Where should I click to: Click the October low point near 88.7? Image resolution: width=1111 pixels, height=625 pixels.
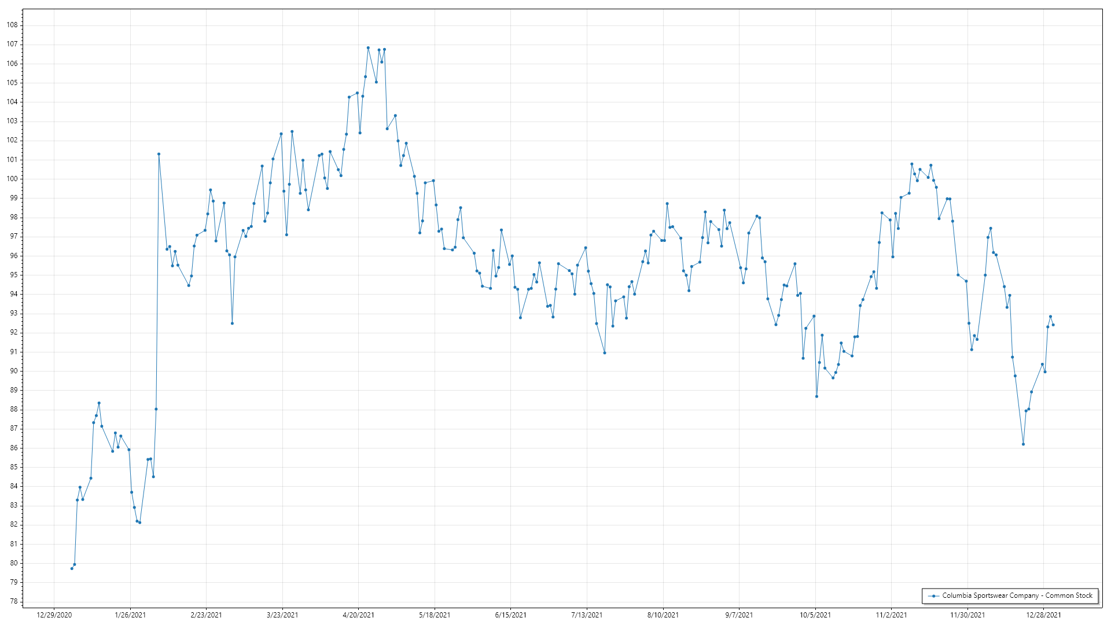pos(816,396)
